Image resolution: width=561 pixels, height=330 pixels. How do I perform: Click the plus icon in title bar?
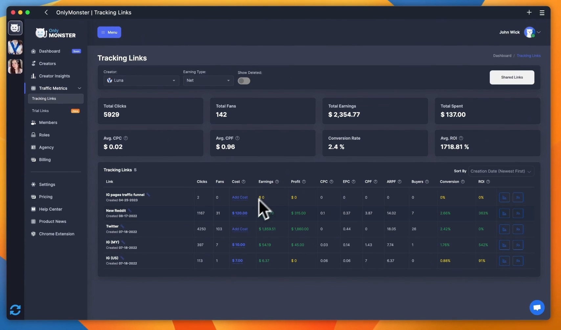tap(529, 12)
